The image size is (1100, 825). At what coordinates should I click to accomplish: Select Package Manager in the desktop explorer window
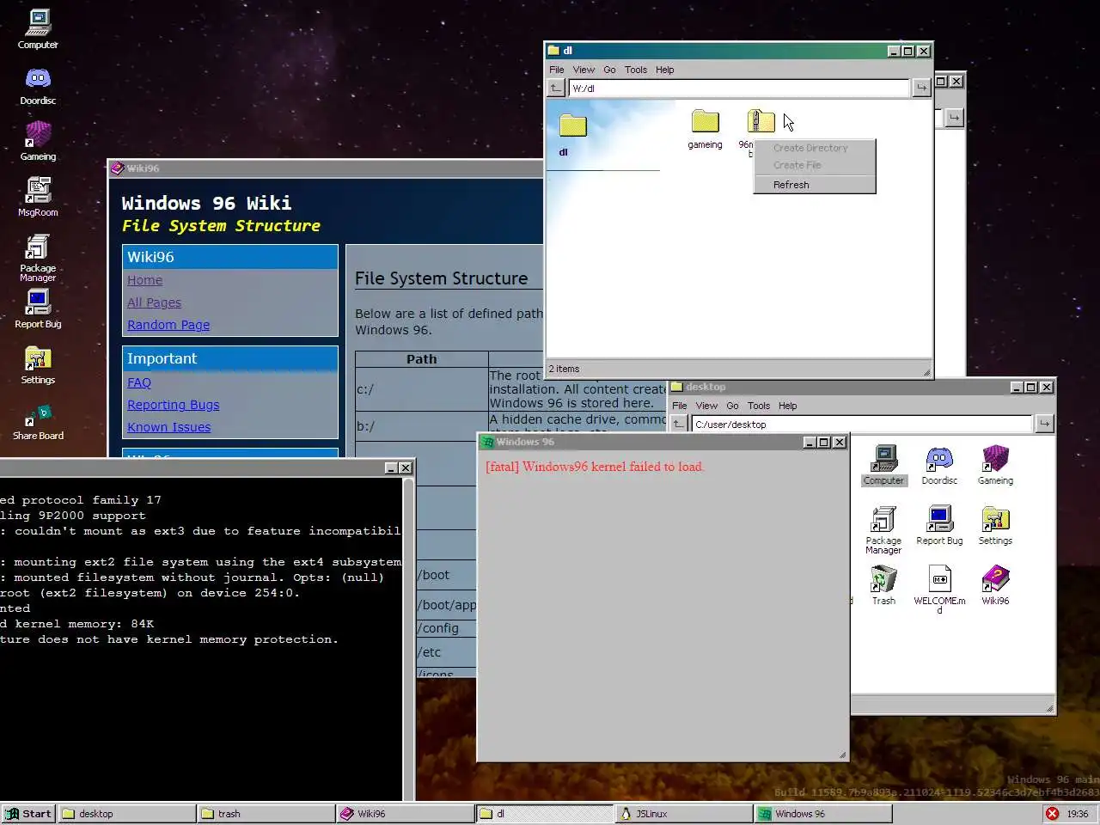point(883,530)
